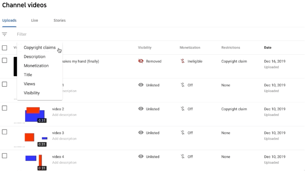Select the video 4 checkbox

[x=4, y=156]
